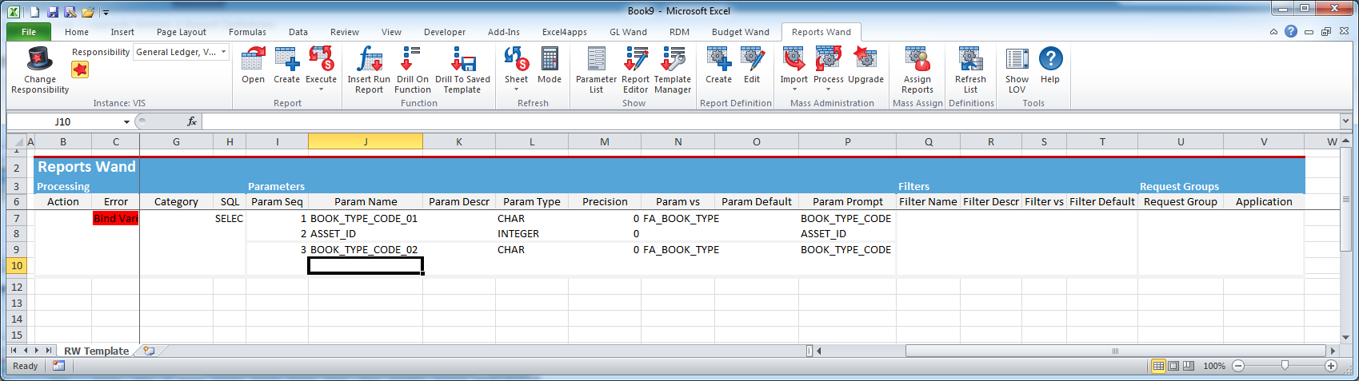Click the Create report icon
This screenshot has width=1359, height=381.
286,59
